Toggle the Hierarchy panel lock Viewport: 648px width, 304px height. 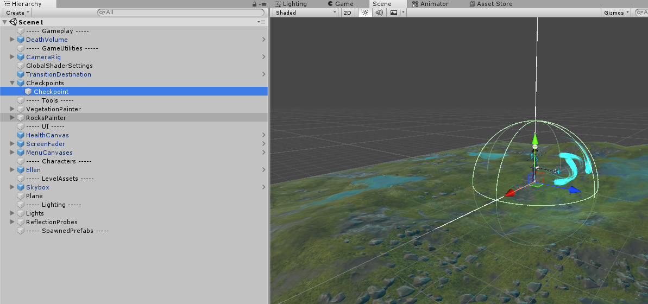(x=255, y=4)
